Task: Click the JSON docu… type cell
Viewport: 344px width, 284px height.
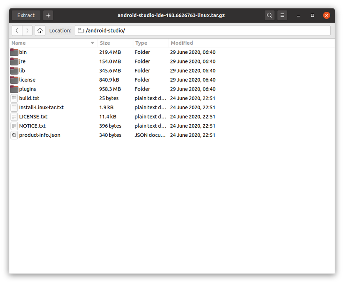Action: click(150, 135)
